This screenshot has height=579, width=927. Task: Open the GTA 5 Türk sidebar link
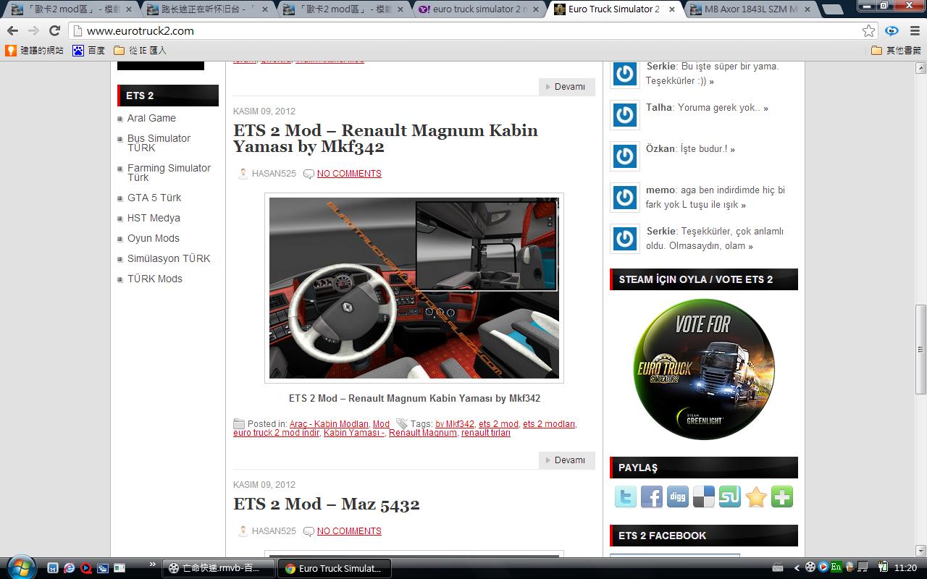(x=154, y=198)
